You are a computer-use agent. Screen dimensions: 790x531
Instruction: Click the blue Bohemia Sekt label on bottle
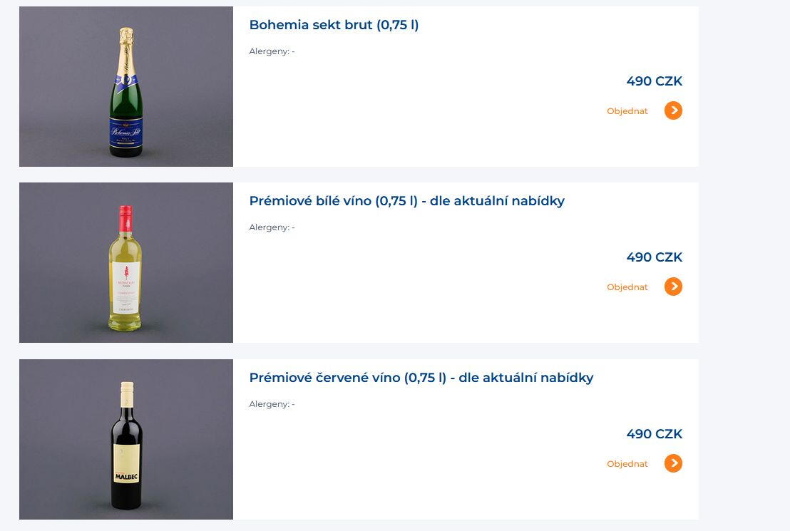126,132
